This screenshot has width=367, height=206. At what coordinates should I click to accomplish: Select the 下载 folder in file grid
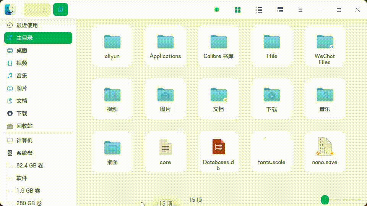click(x=271, y=100)
